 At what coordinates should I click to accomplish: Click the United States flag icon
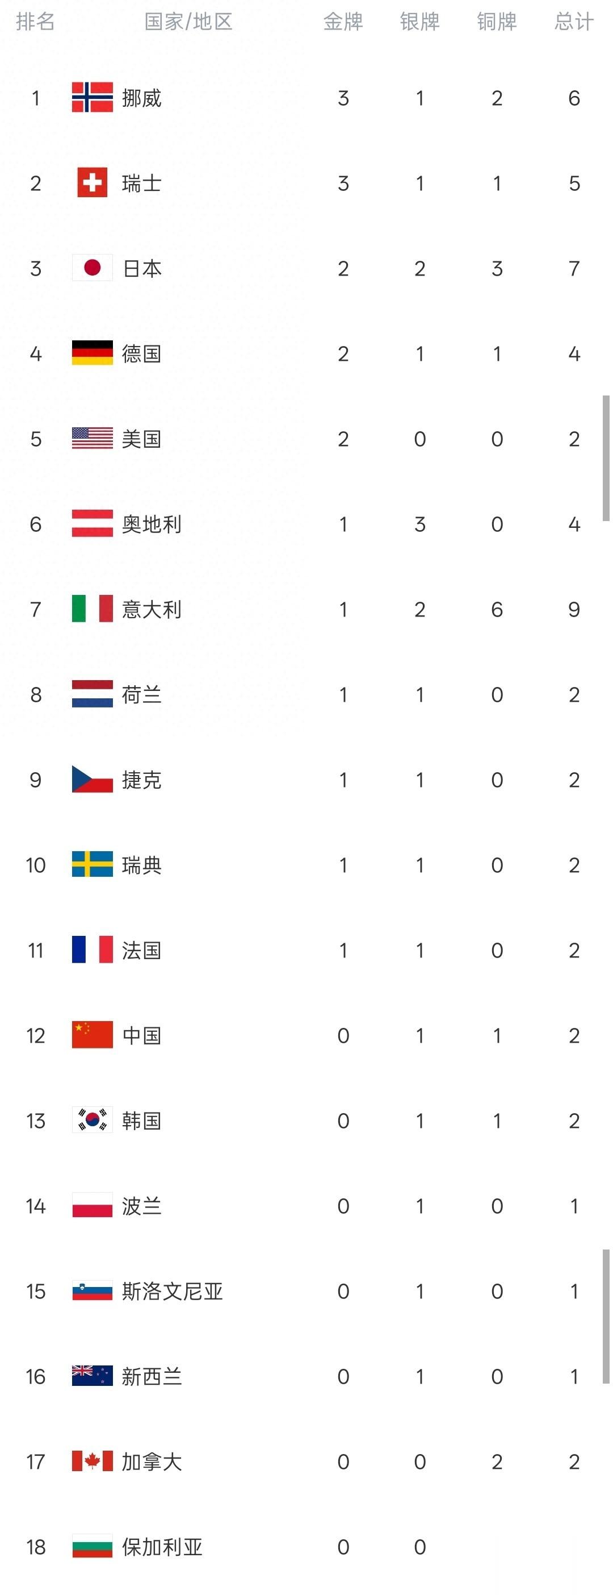click(92, 438)
